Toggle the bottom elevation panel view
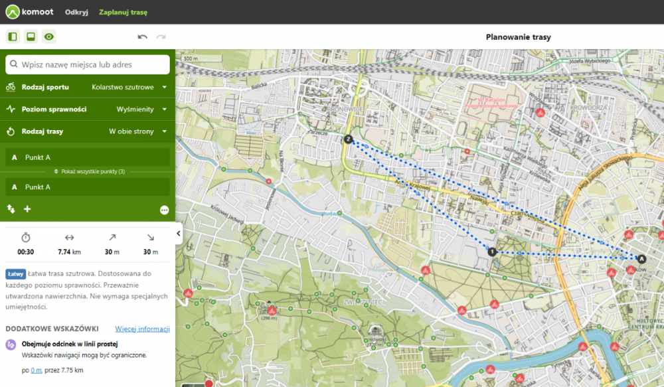 31,37
